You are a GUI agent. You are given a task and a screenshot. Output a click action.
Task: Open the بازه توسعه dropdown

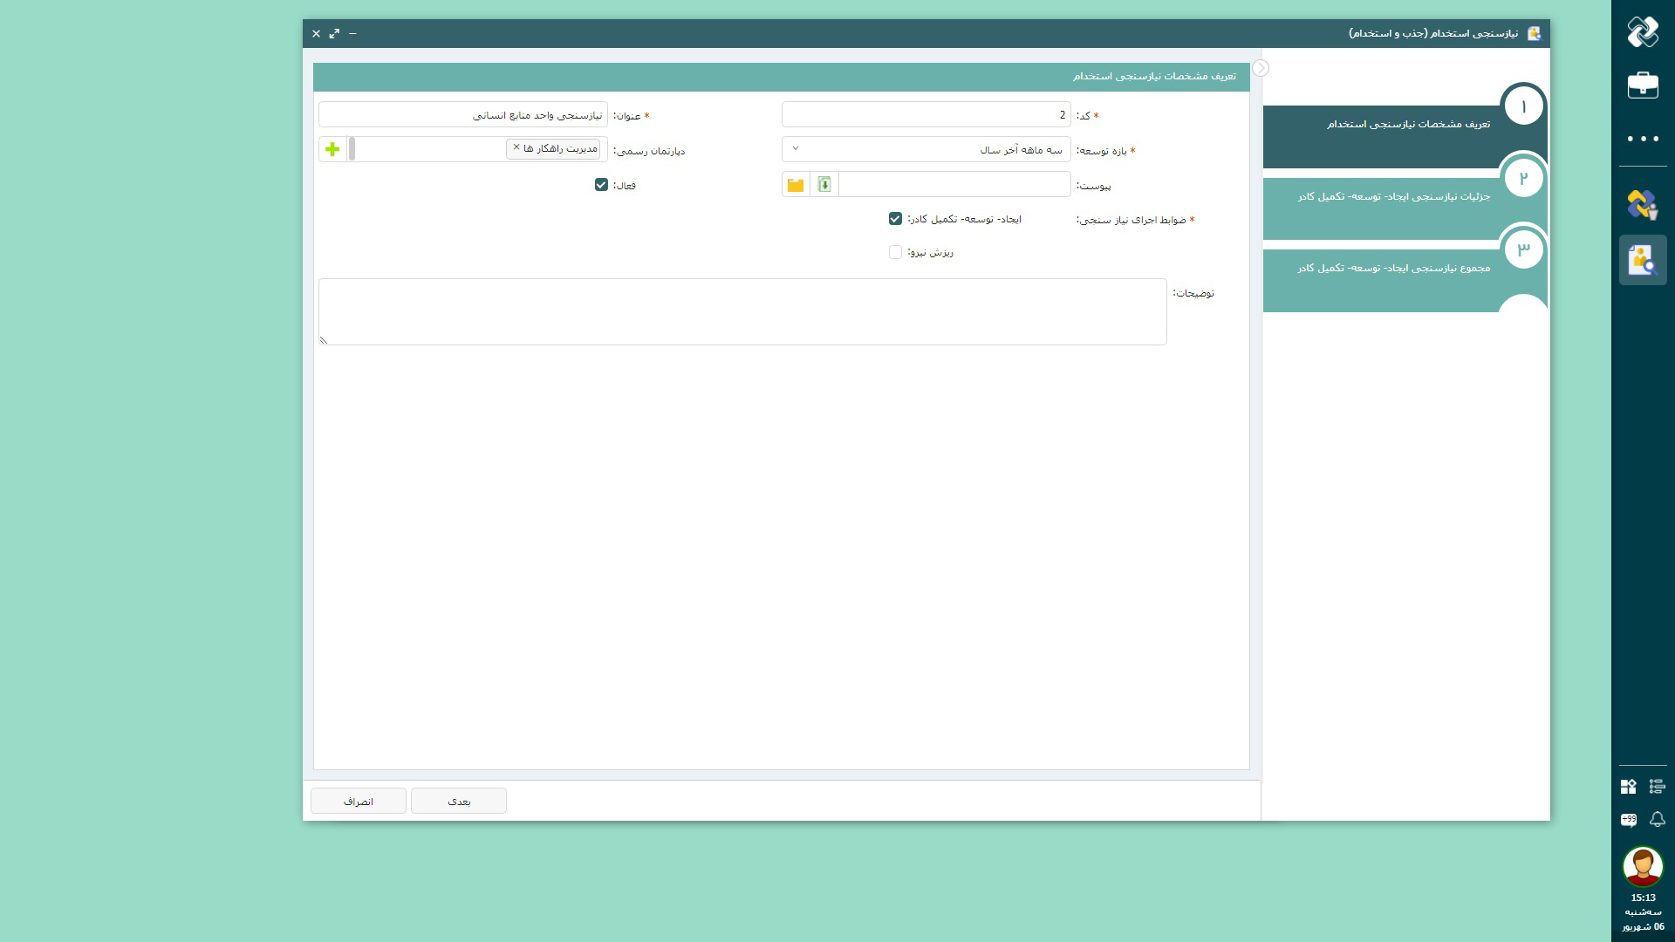[926, 150]
